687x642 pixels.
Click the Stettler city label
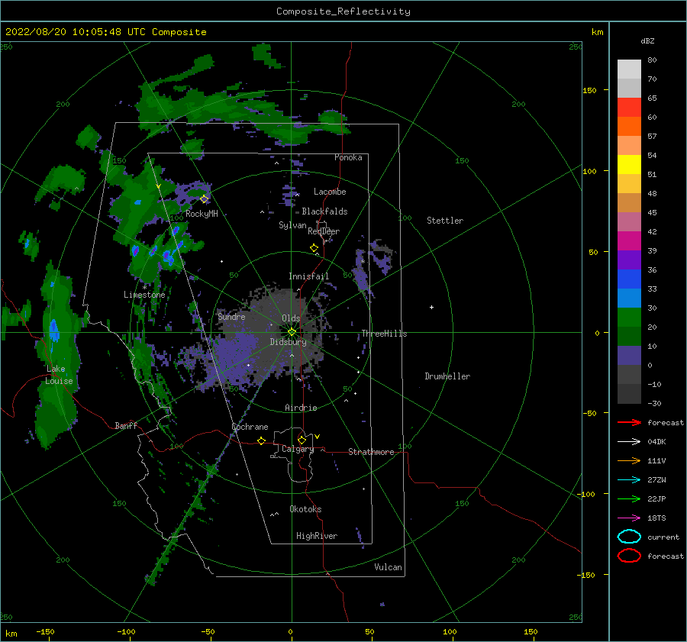pyautogui.click(x=445, y=221)
